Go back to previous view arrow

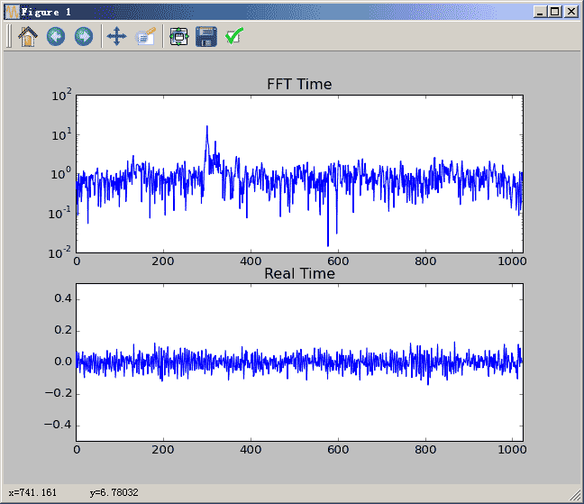tap(55, 37)
